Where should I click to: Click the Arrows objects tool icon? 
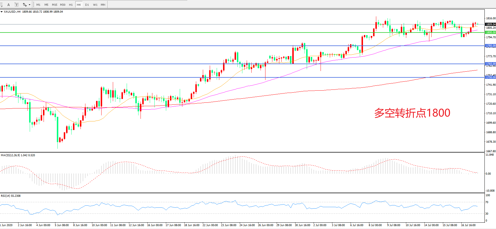click(25, 5)
